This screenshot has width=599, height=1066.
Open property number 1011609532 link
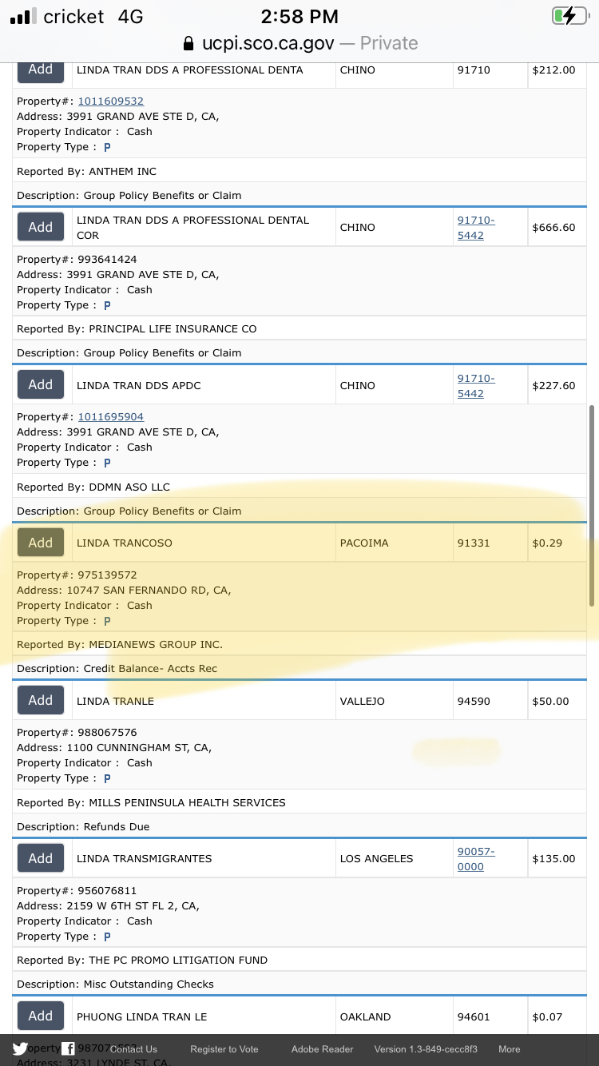(x=111, y=101)
